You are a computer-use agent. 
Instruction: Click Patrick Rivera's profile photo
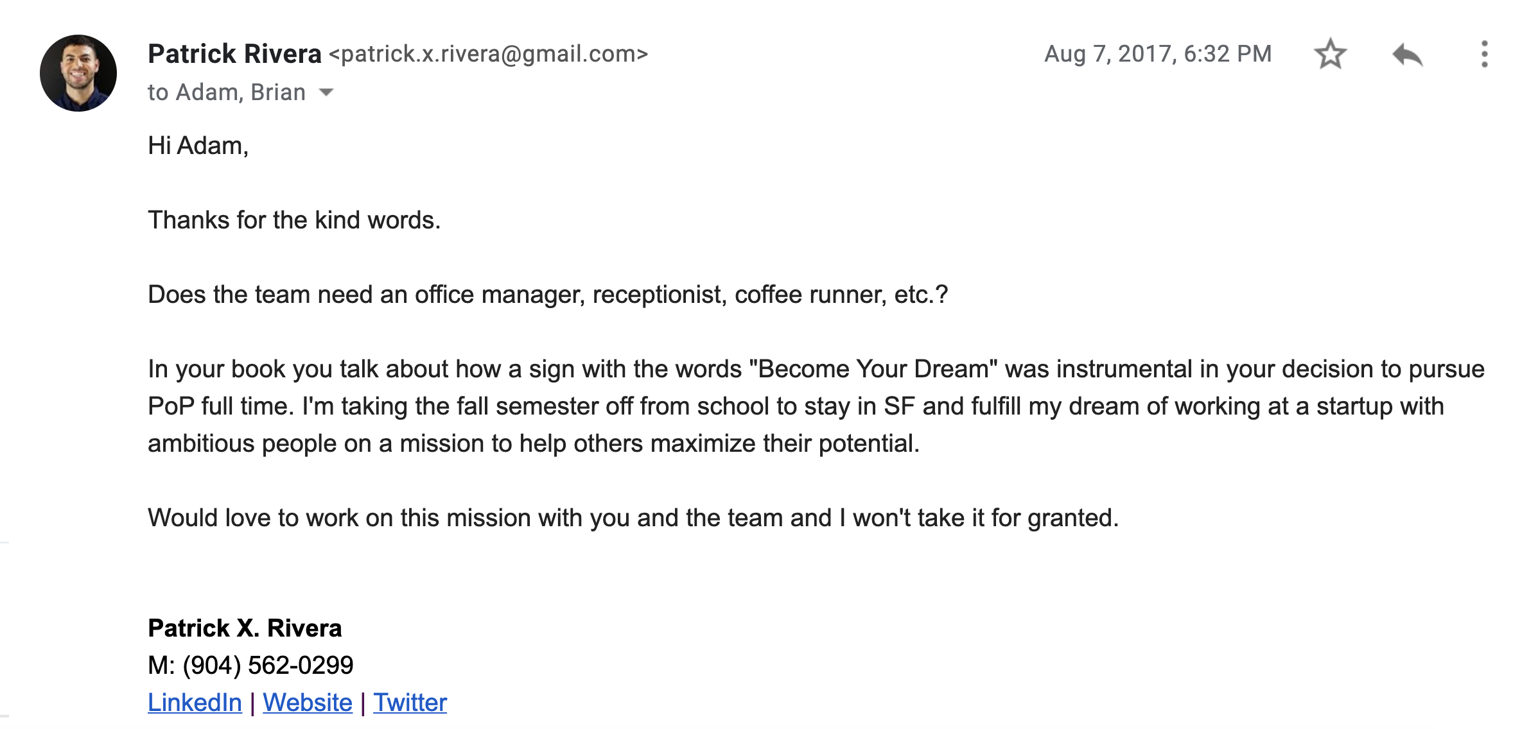(78, 73)
